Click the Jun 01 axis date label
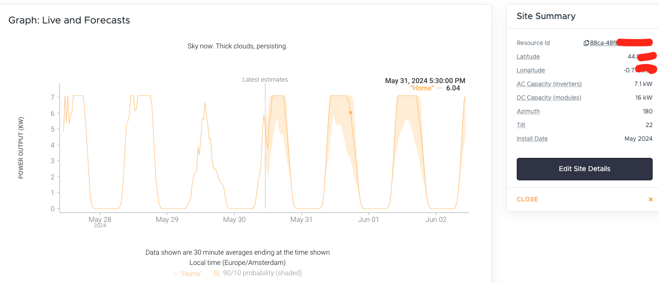Screen dimensions: 659x283 point(369,220)
